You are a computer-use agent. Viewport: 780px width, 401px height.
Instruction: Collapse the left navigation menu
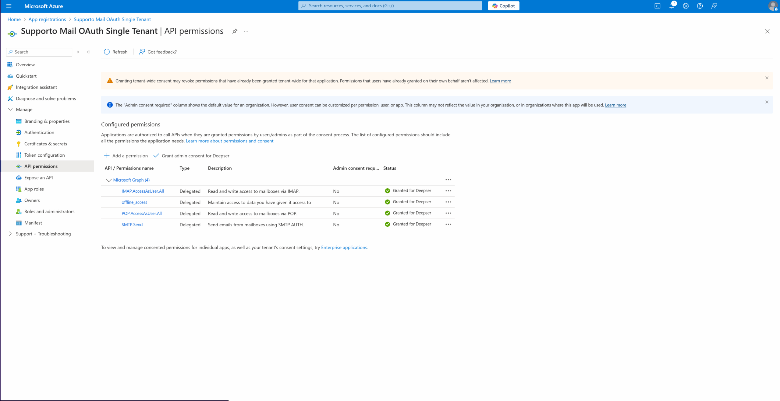tap(89, 52)
